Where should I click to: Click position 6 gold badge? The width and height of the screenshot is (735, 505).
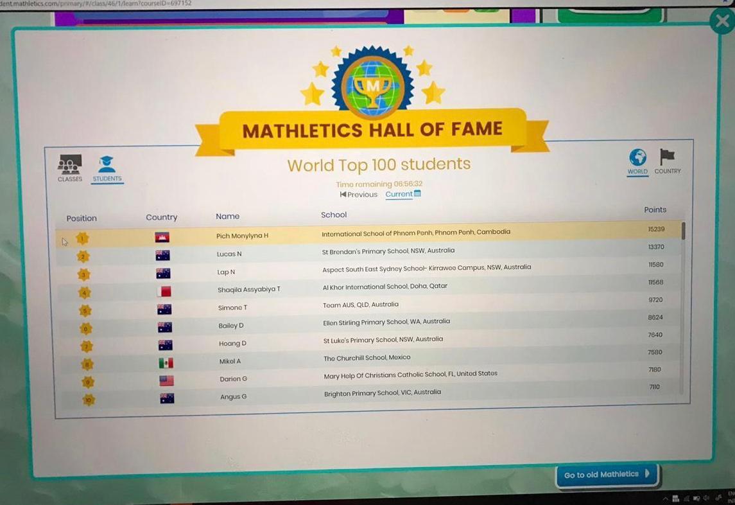pos(85,328)
